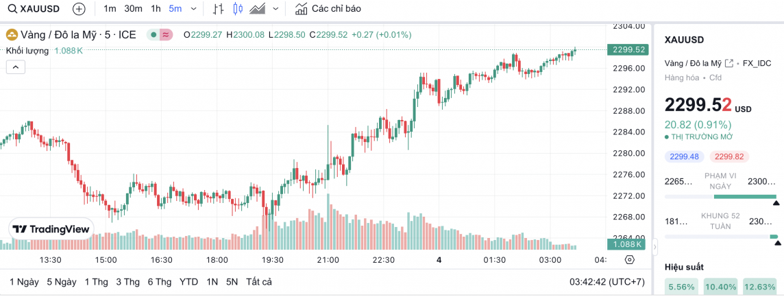Image resolution: width=784 pixels, height=297 pixels.
Task: Click the area chart type icon
Action: click(x=258, y=9)
